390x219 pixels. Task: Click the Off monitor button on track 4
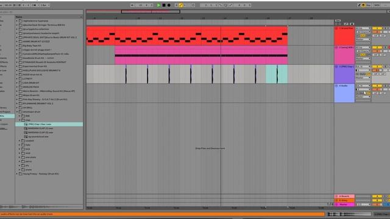(x=368, y=93)
